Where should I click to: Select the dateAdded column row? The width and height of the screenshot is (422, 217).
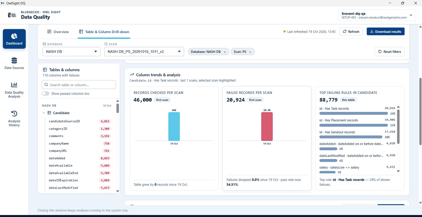[80, 158]
